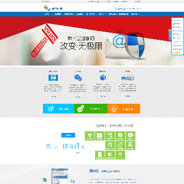Open the green tile with blank page icon
184x184 pixels.
pos(100,155)
